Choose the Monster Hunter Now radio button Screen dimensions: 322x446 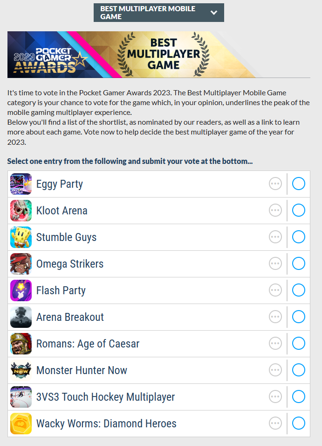299,370
